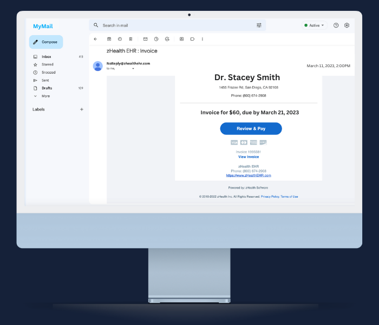This screenshot has width=379, height=325.
Task: Delete the email with the trash icon
Action: pos(130,39)
